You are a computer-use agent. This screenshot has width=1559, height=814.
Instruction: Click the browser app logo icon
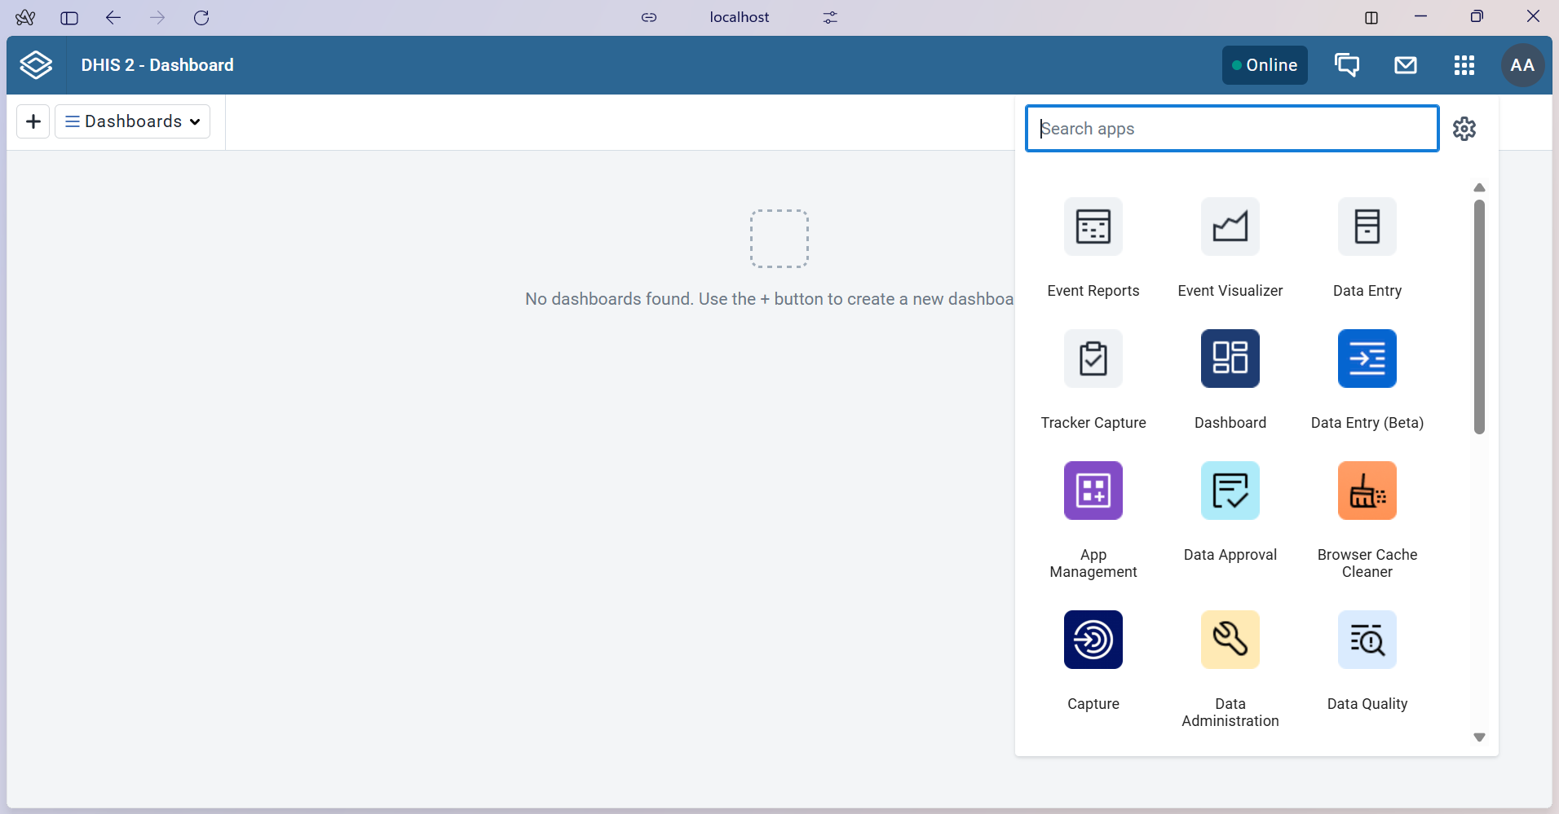[25, 17]
